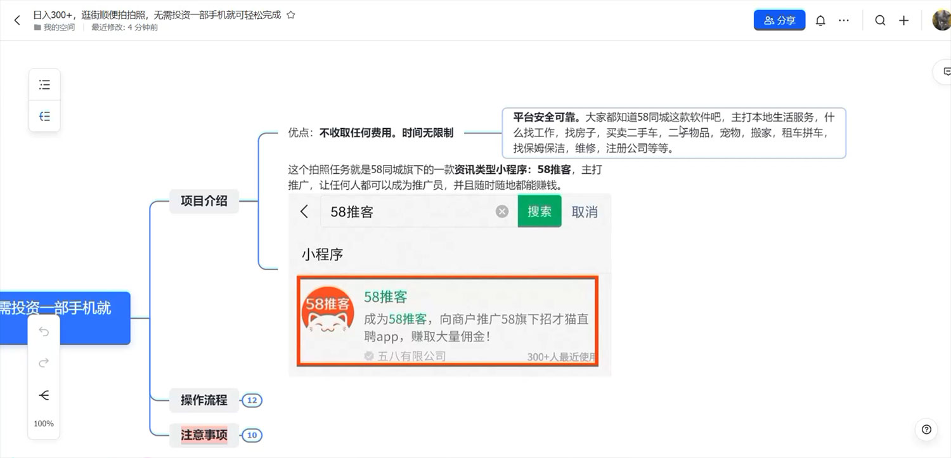
Task: Select the outline list icon in left panel
Action: 44,84
